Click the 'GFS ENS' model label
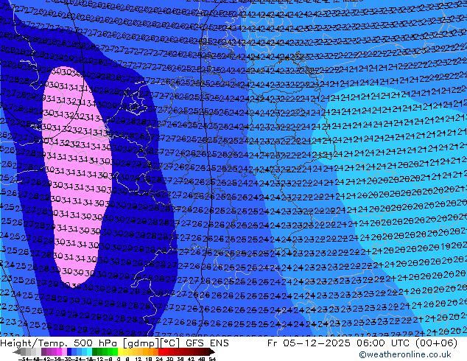Screen dimensions: 467x361 pyautogui.click(x=207, y=343)
